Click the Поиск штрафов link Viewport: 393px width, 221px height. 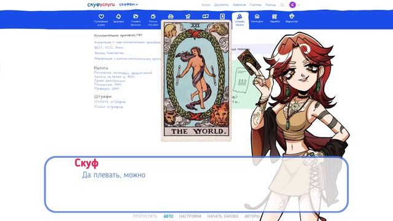[109, 107]
